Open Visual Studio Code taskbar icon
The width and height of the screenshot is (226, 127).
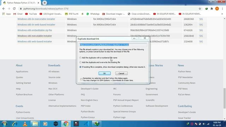click(x=87, y=124)
